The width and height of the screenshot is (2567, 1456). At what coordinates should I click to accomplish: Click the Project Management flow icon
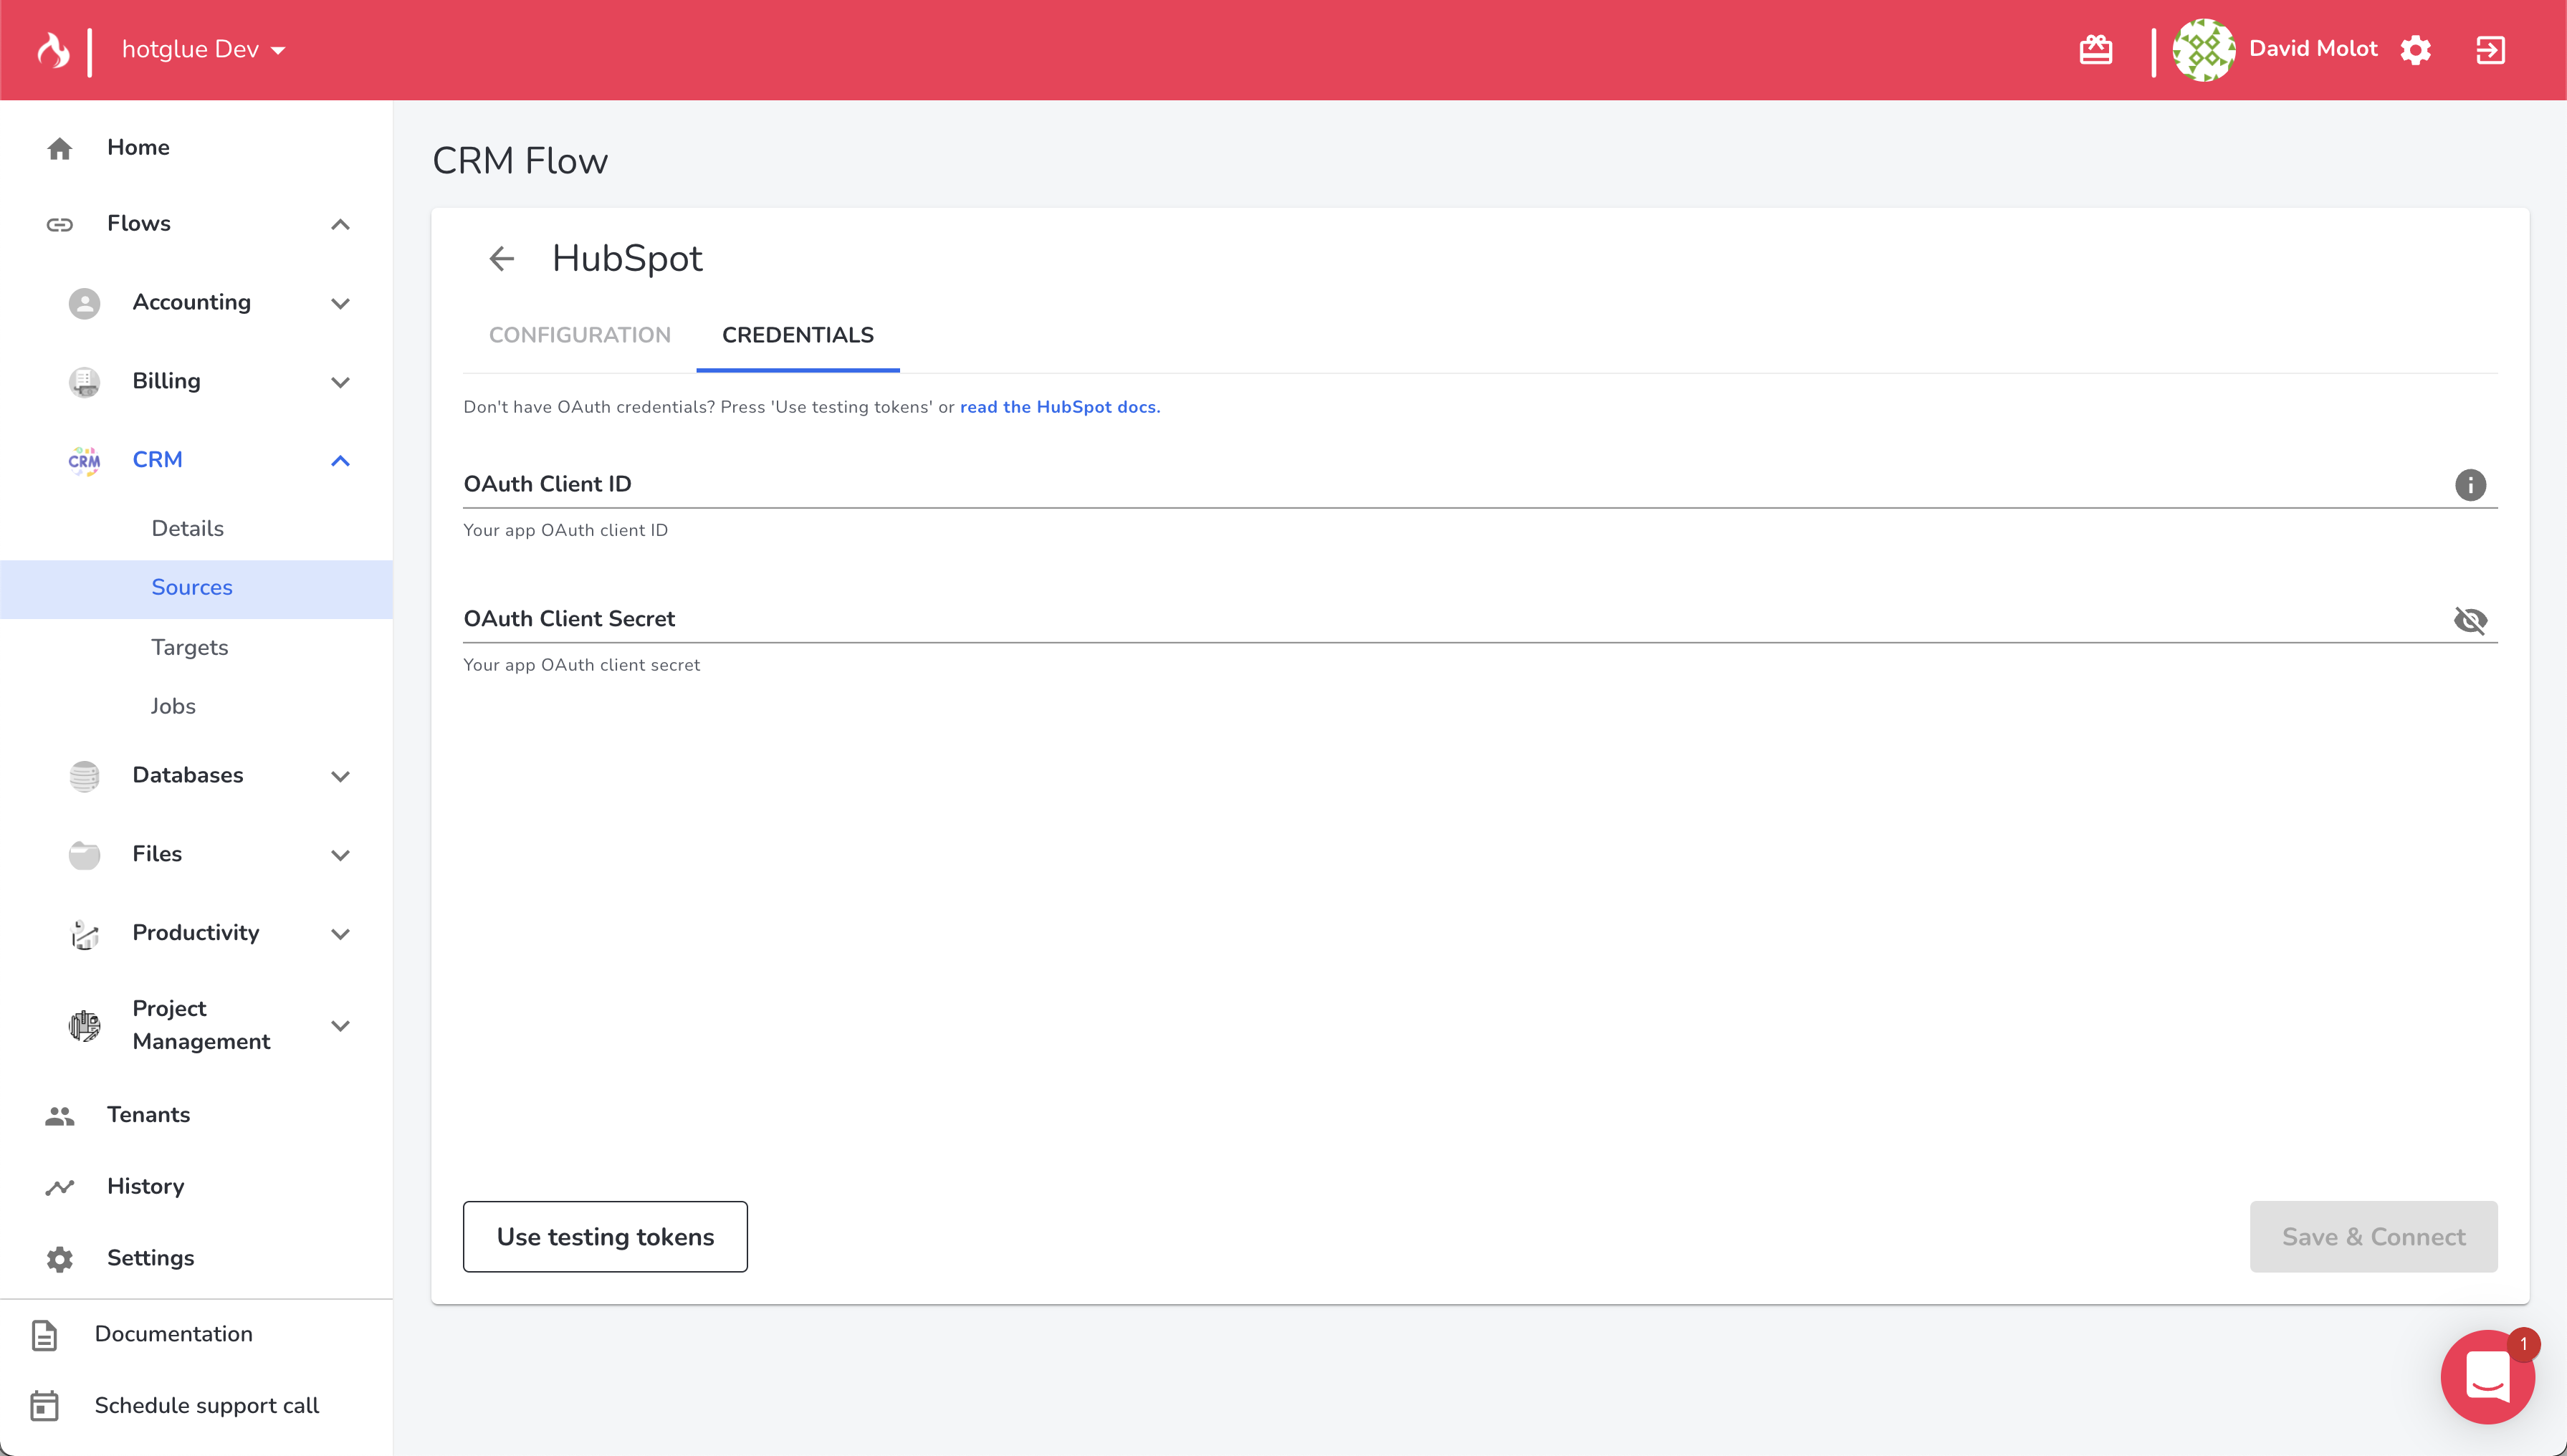(84, 1026)
